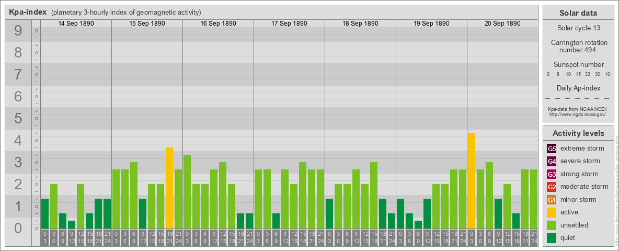Viewport: 619px width, 251px height.
Task: Select the 16 Sep 1890 date header
Action: (219, 24)
